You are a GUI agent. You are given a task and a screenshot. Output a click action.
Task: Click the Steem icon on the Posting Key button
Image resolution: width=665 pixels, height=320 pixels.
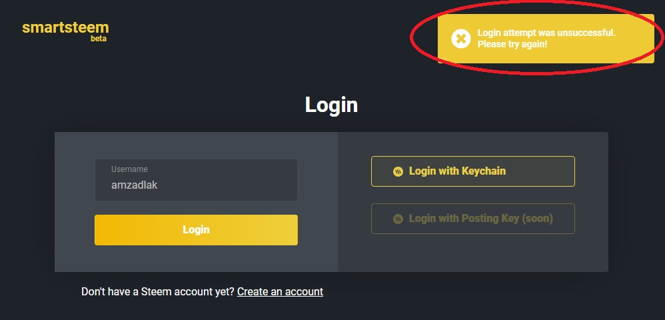(398, 219)
